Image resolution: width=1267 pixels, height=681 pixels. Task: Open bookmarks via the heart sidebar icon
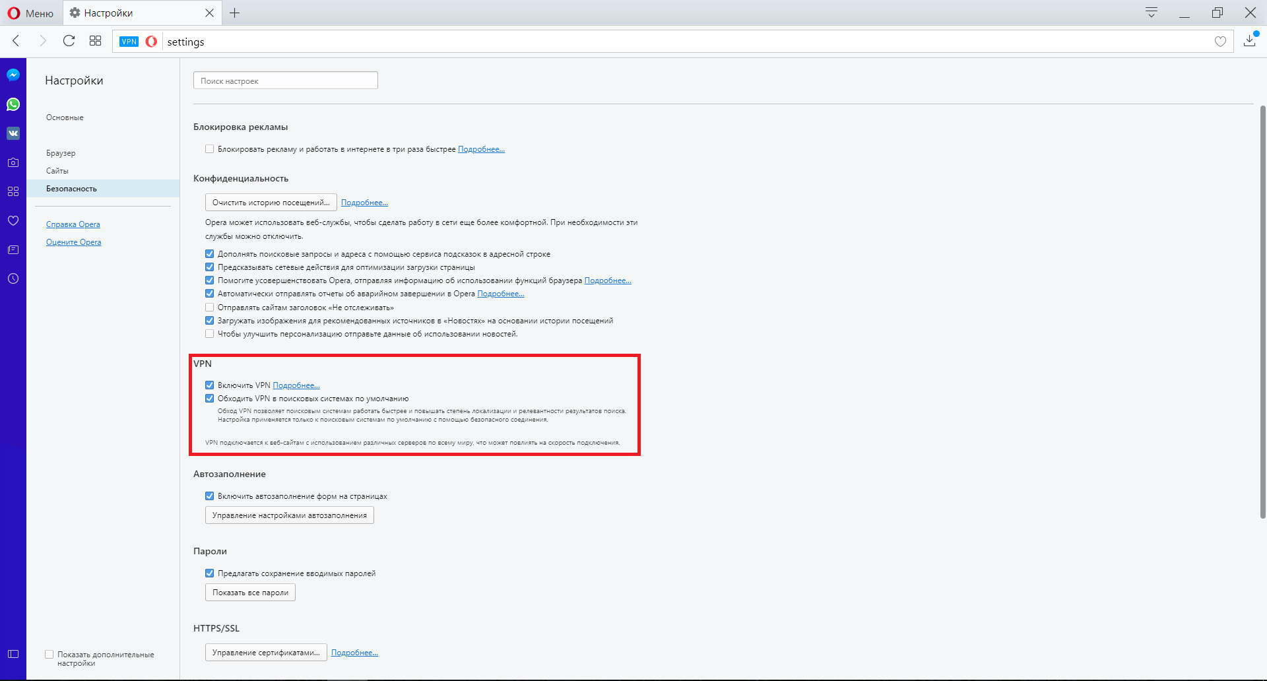(x=13, y=220)
